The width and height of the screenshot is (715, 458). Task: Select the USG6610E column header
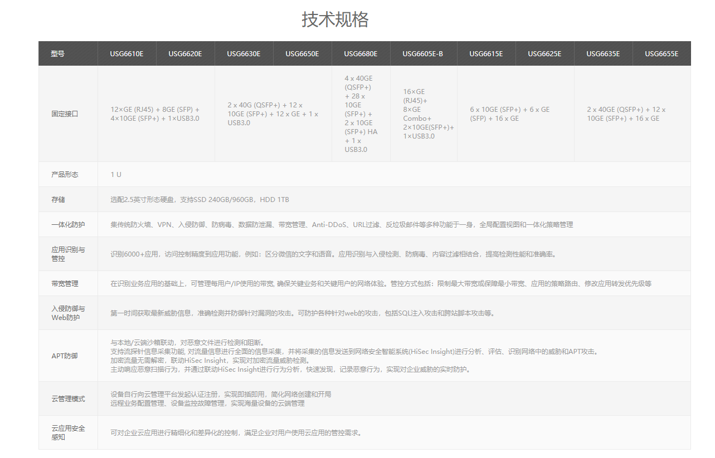(x=127, y=54)
